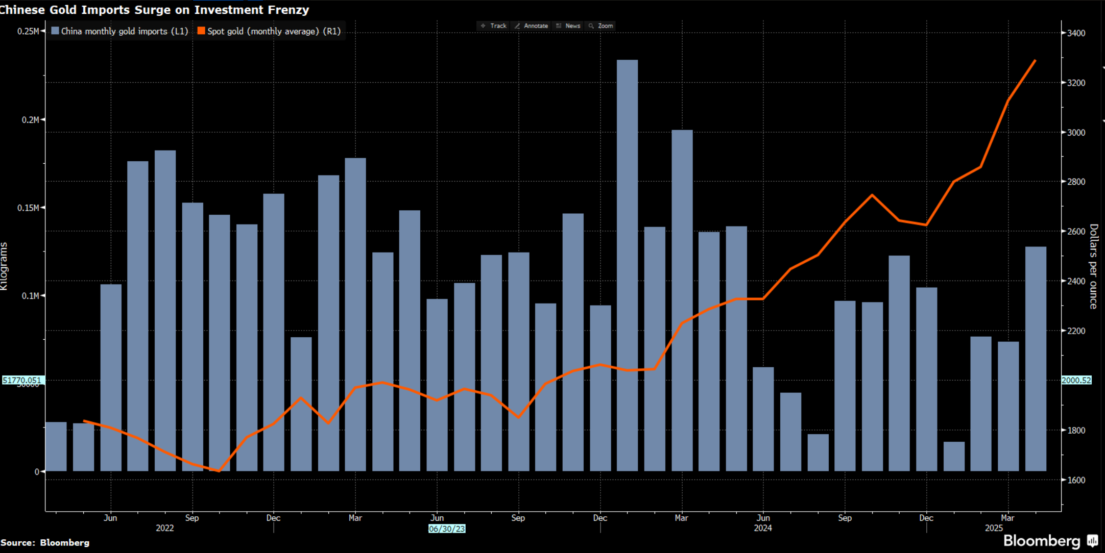Click the orange Spot gold legend swatch
1105x553 pixels.
[x=201, y=31]
